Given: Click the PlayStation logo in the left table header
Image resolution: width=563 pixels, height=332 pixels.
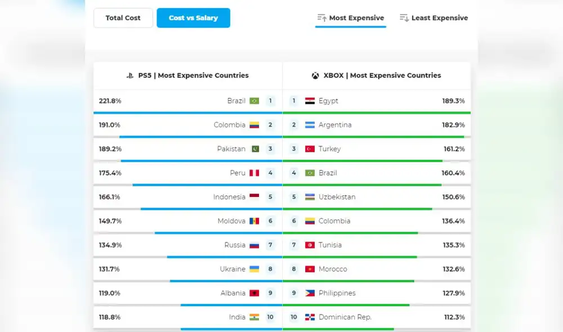Looking at the screenshot, I should point(129,75).
